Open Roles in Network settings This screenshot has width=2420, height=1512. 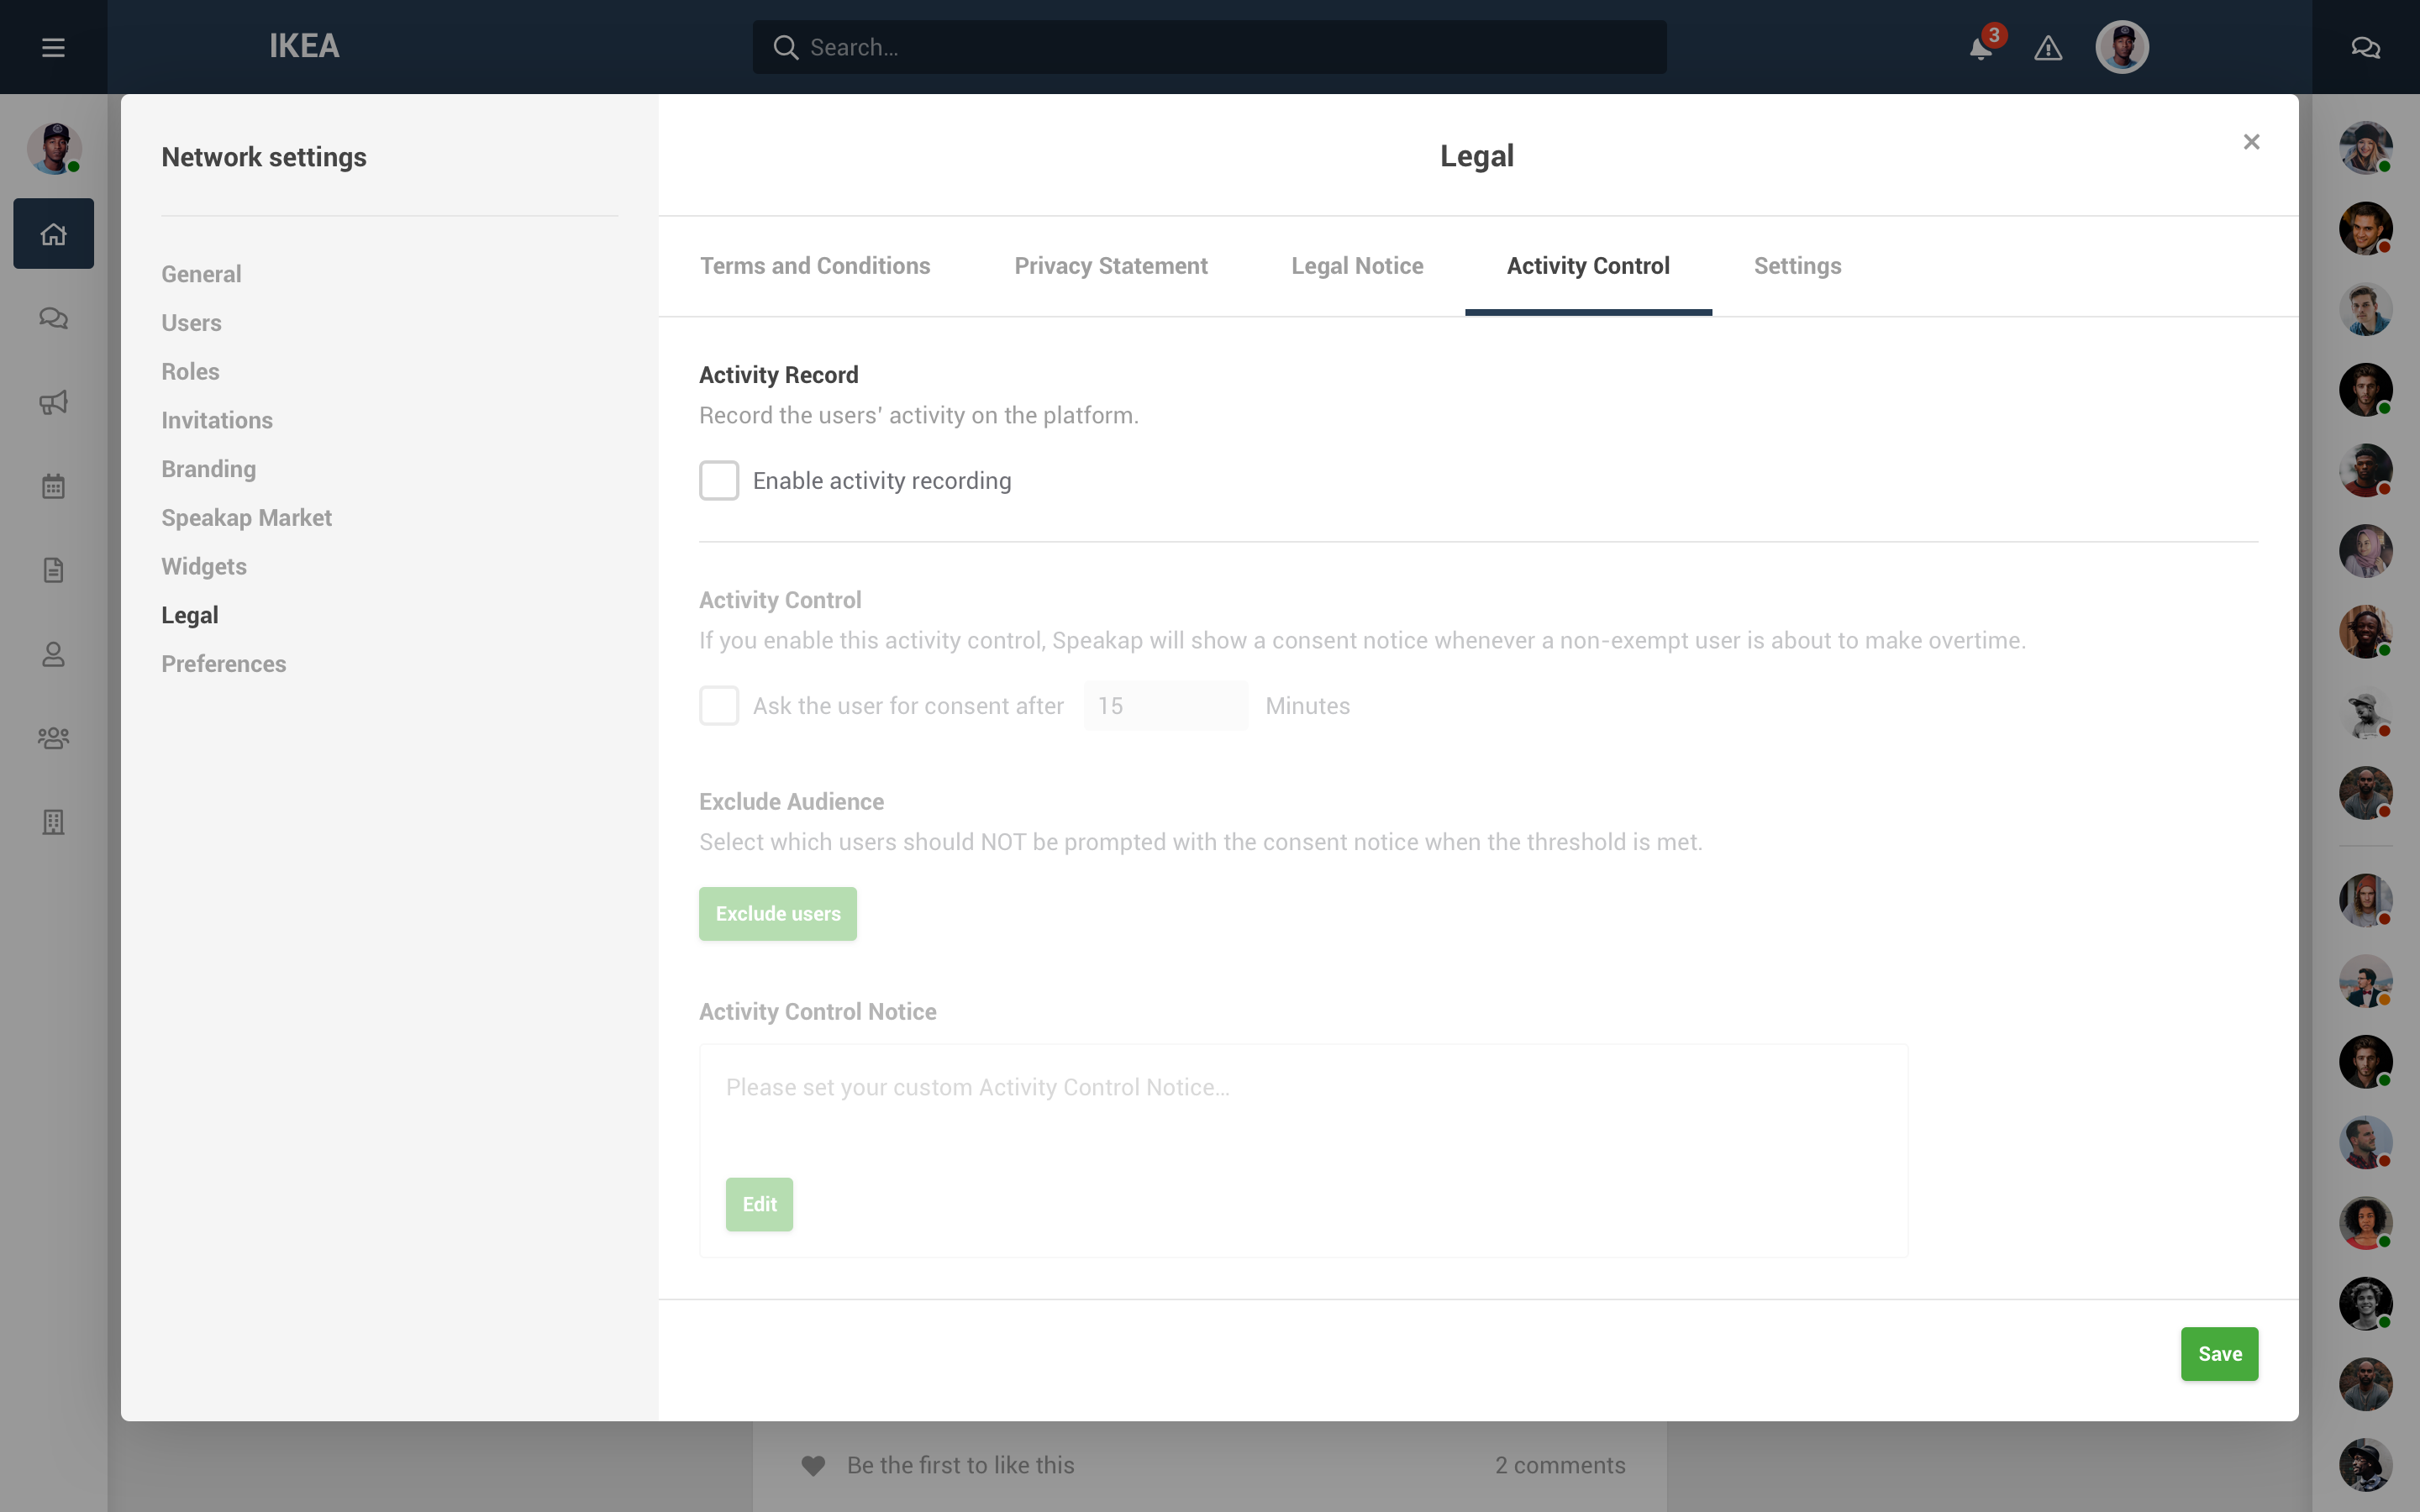click(x=190, y=371)
